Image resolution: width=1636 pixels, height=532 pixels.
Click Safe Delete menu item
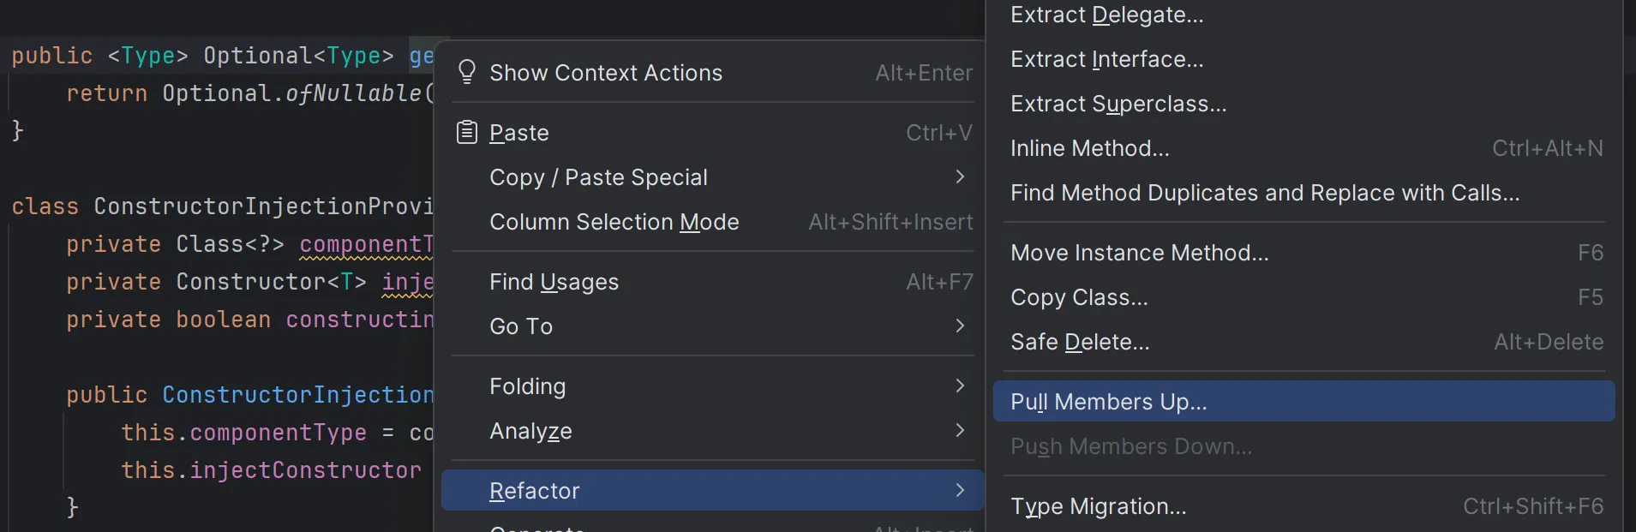pos(1080,342)
